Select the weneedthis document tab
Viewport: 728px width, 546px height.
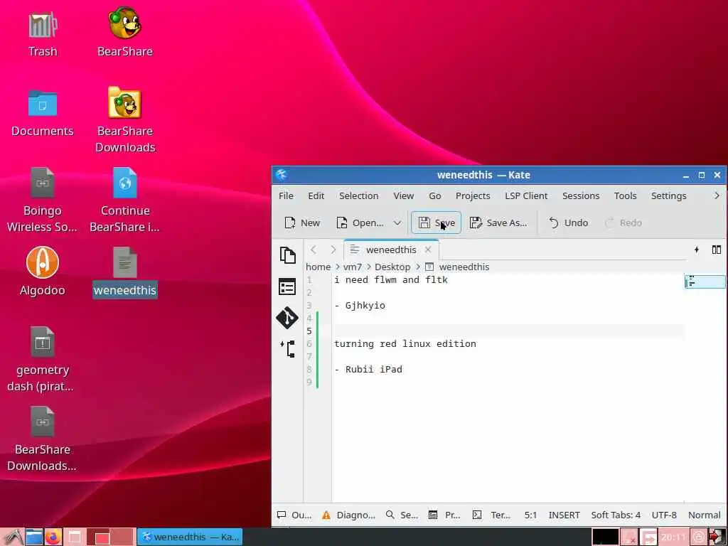click(391, 250)
